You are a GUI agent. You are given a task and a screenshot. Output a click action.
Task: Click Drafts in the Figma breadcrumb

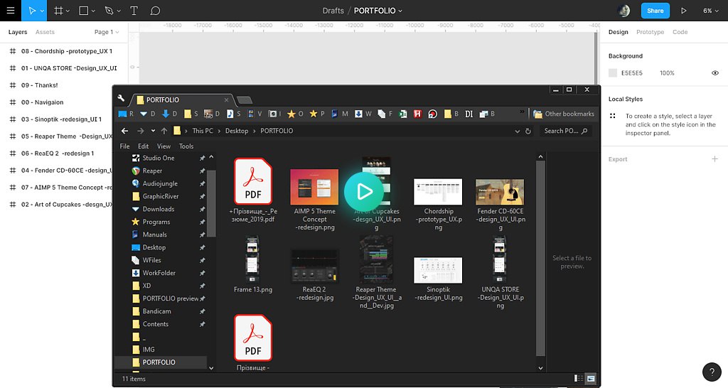click(333, 11)
